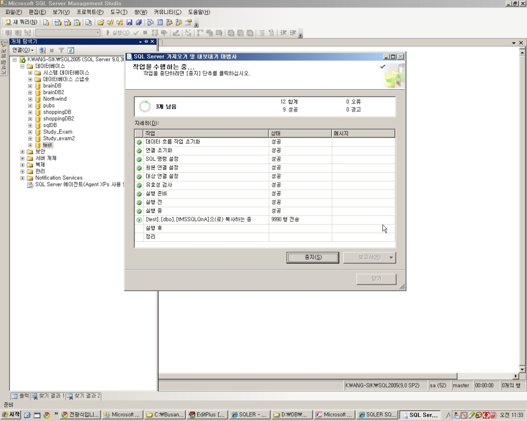
Task: Open the 도움말(H) menu
Action: pyautogui.click(x=199, y=12)
